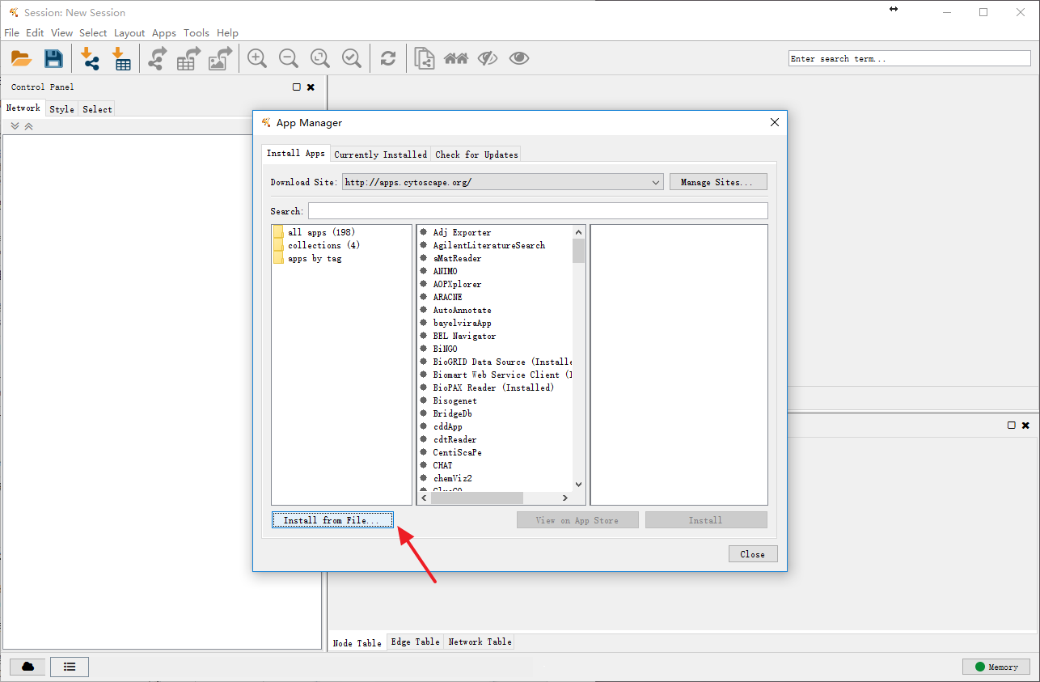
Task: Switch to the Select tab in Control Panel
Action: [x=97, y=108]
